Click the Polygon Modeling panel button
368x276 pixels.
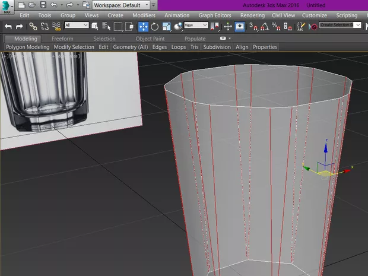pos(27,47)
